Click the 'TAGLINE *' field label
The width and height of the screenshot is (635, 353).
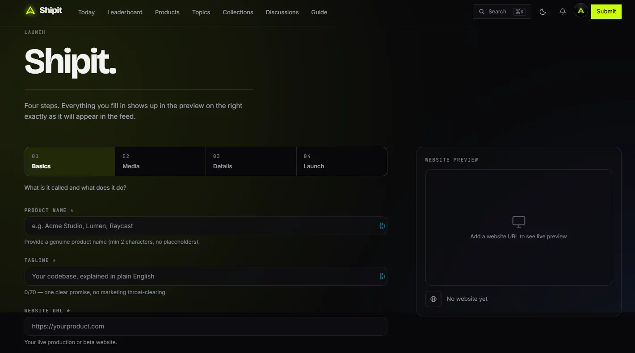tap(40, 260)
